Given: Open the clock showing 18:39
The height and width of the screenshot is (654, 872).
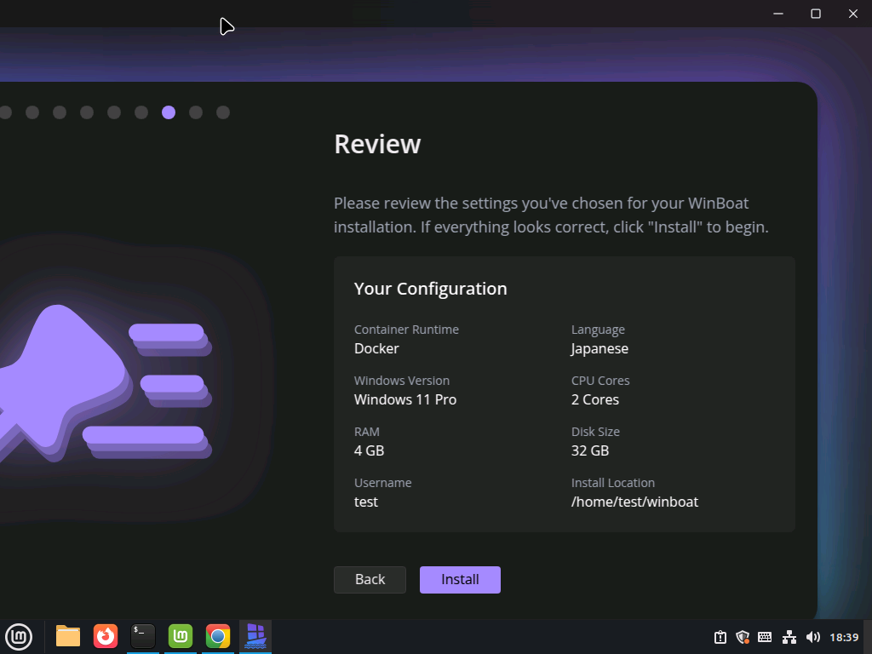Looking at the screenshot, I should [844, 637].
